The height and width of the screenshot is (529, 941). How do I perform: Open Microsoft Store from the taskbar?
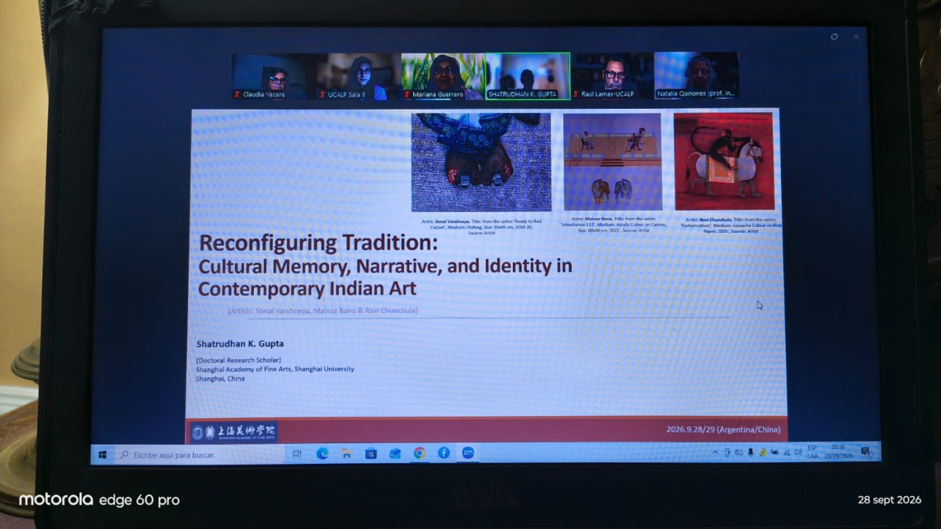[x=370, y=453]
